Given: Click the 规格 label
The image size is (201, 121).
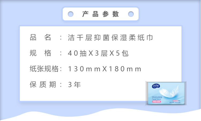Looking at the screenshot, I should 40,53.
